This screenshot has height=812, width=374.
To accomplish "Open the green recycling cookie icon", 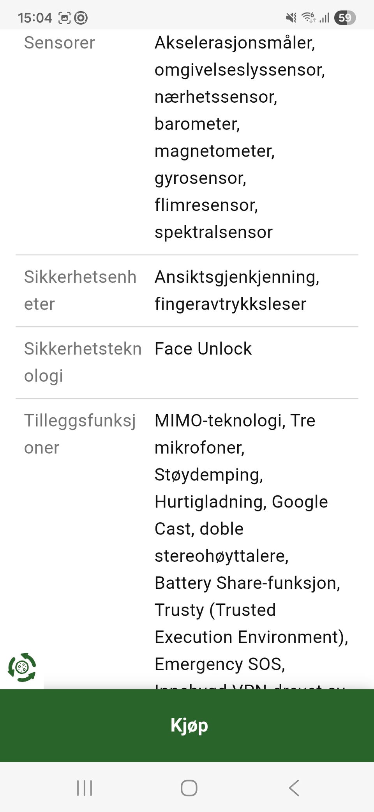I will click(22, 667).
